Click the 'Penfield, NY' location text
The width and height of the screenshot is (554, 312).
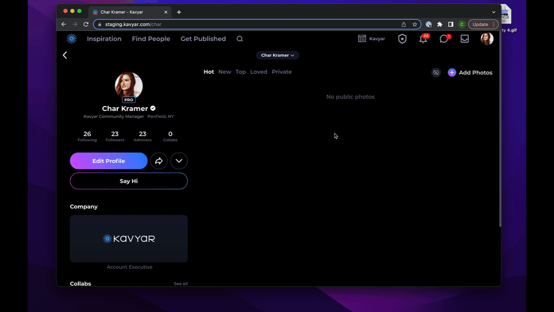161,117
